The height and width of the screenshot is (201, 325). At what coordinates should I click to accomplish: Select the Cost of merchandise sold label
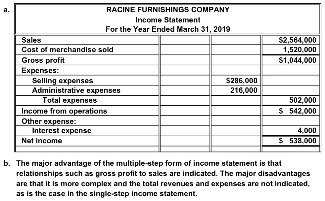point(68,50)
